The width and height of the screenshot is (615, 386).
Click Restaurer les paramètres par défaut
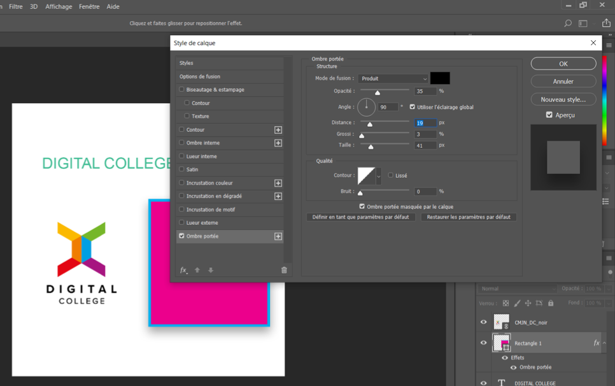(469, 217)
